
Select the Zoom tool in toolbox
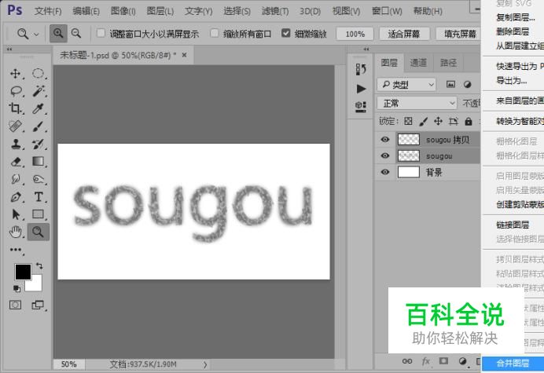(x=38, y=232)
